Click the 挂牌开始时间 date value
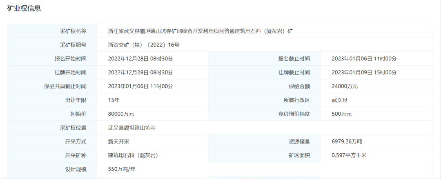Screen dimensions: 441x179 [x=140, y=73]
